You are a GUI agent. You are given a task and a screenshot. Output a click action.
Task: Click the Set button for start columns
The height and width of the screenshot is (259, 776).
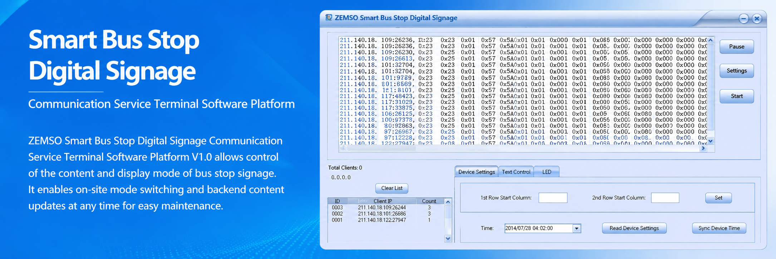(x=718, y=198)
